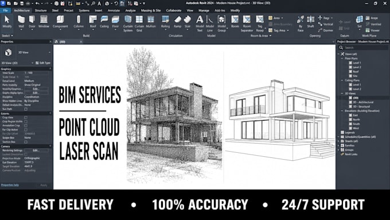
Task: Select the Stair tool
Action: point(188,22)
